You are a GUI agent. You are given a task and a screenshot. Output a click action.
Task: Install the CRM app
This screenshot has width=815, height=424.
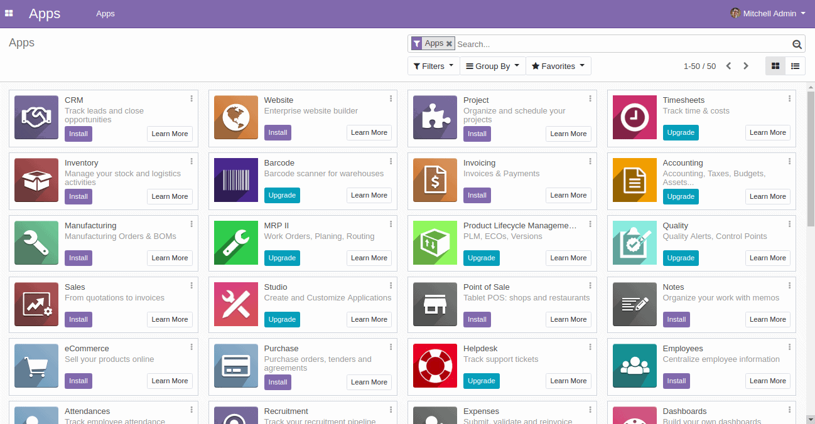(78, 134)
